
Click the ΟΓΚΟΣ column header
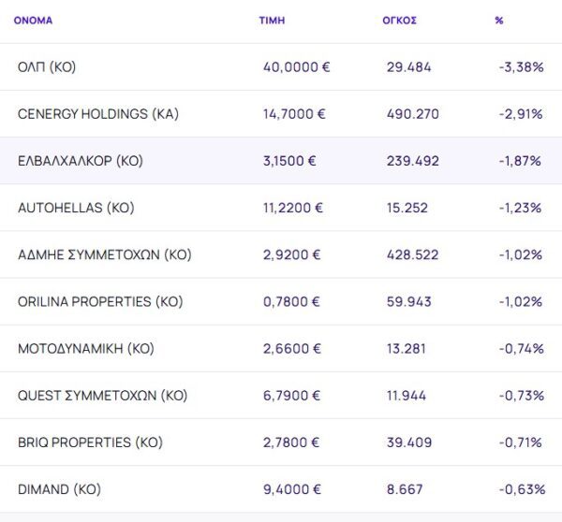point(401,20)
